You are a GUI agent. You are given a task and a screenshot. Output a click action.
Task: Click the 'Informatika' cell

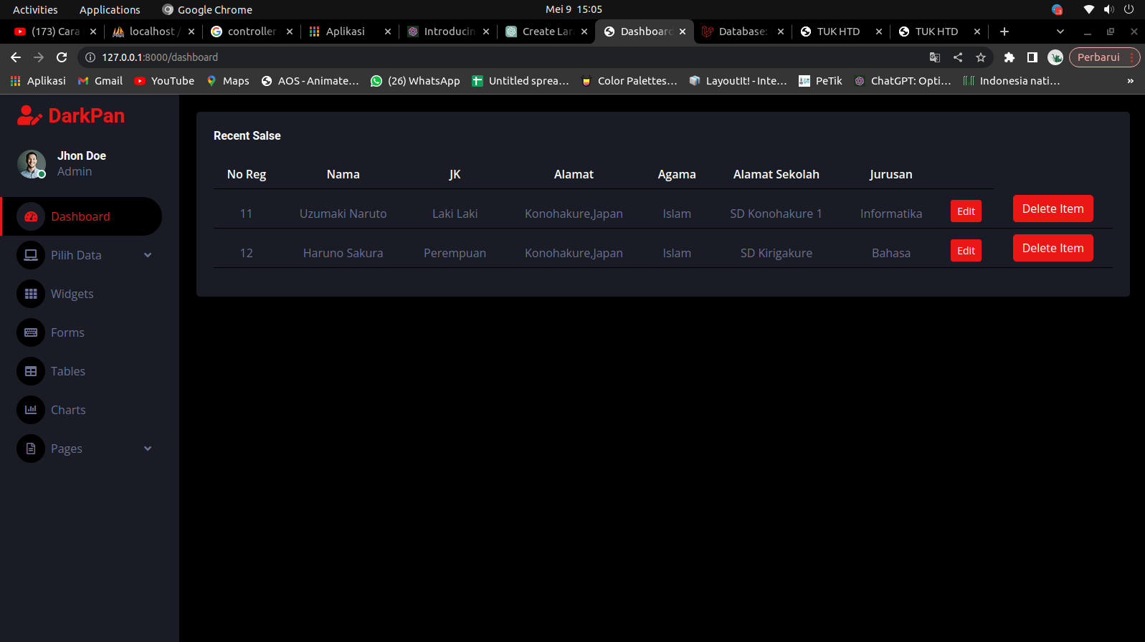891,214
